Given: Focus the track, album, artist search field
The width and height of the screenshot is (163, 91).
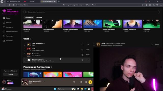Looking at the screenshot, I should pyautogui.click(x=91, y=12).
